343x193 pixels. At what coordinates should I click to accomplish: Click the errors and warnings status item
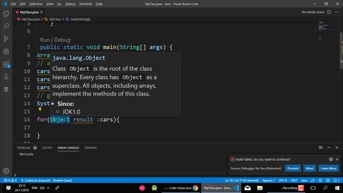[10, 180]
